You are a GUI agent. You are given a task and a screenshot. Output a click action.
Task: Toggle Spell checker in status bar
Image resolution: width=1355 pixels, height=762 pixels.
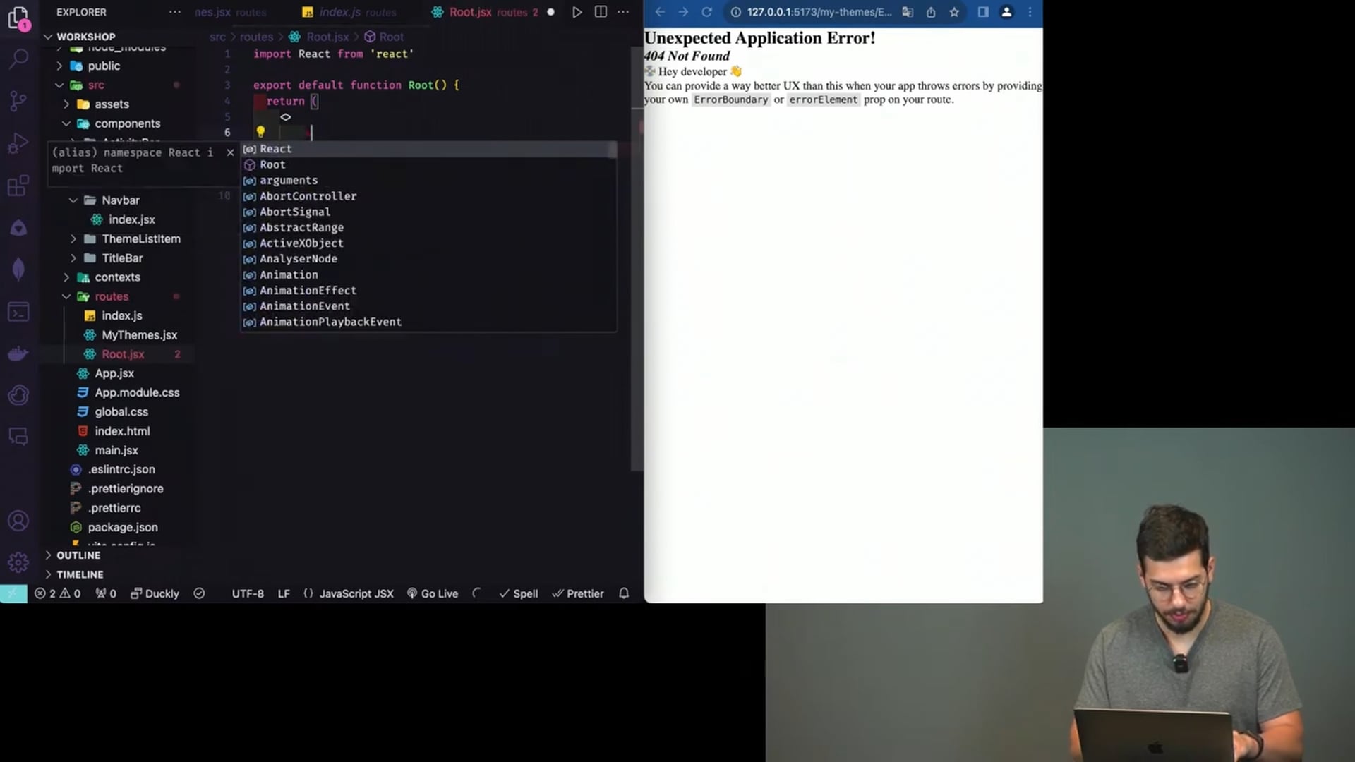(519, 593)
